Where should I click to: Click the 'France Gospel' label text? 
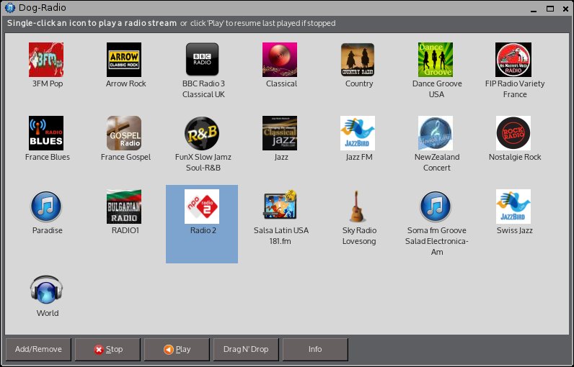[125, 157]
